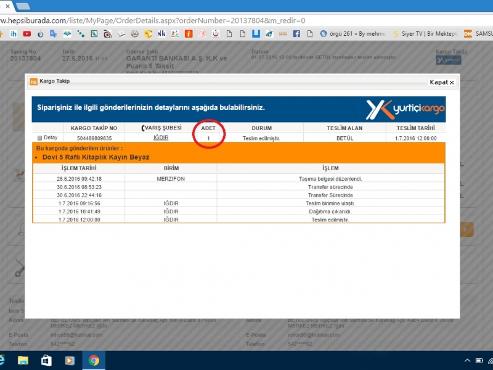Screen dimensions: 493x370
Task: Click the BETÜL recipient cell
Action: [x=345, y=138]
